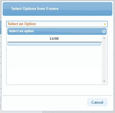Click the yellow up-down arrows on the dropdown
The height and width of the screenshot is (113, 115).
pos(105,24)
